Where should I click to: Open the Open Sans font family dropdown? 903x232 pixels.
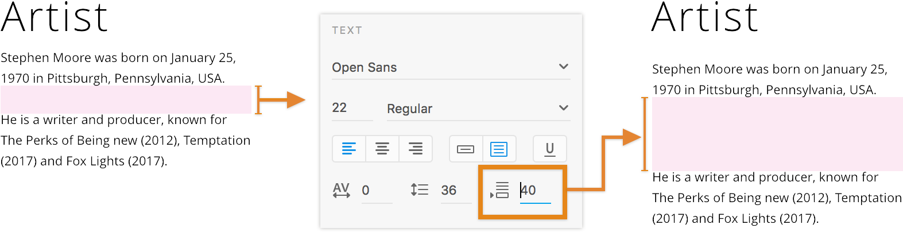(x=451, y=67)
